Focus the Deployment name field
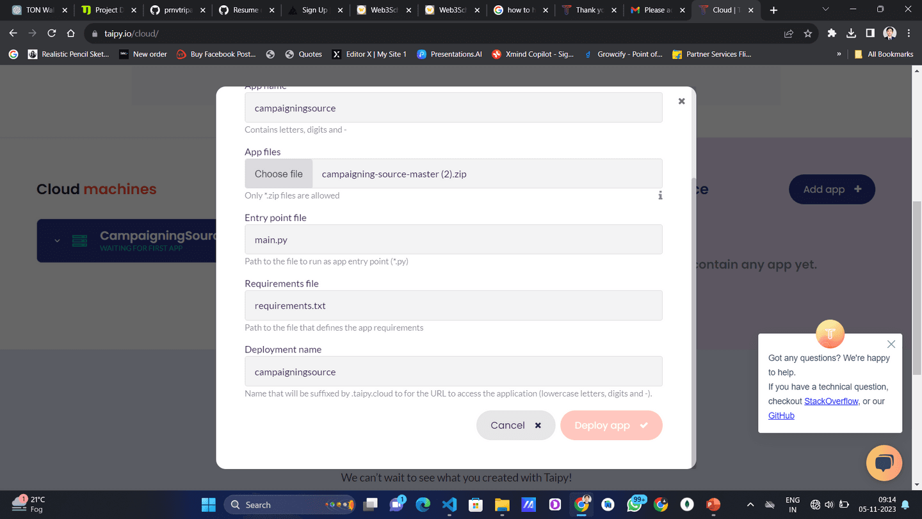 tap(453, 372)
